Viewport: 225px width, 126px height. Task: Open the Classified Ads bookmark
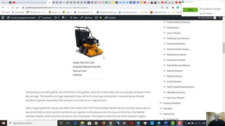tap(36, 12)
